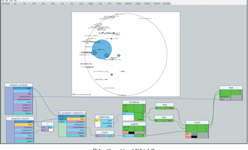Click the Classify toolbar button
Image resolution: width=248 pixels, height=150 pixels.
tap(138, 3)
